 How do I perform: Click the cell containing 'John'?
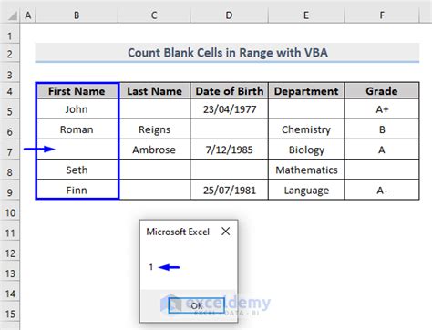(77, 108)
